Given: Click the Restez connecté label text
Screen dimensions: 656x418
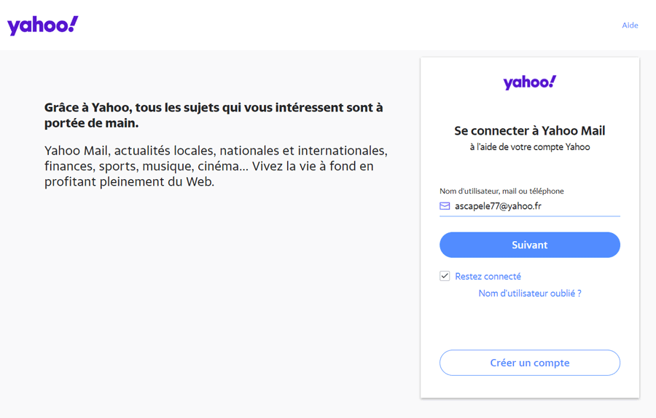Looking at the screenshot, I should point(488,276).
